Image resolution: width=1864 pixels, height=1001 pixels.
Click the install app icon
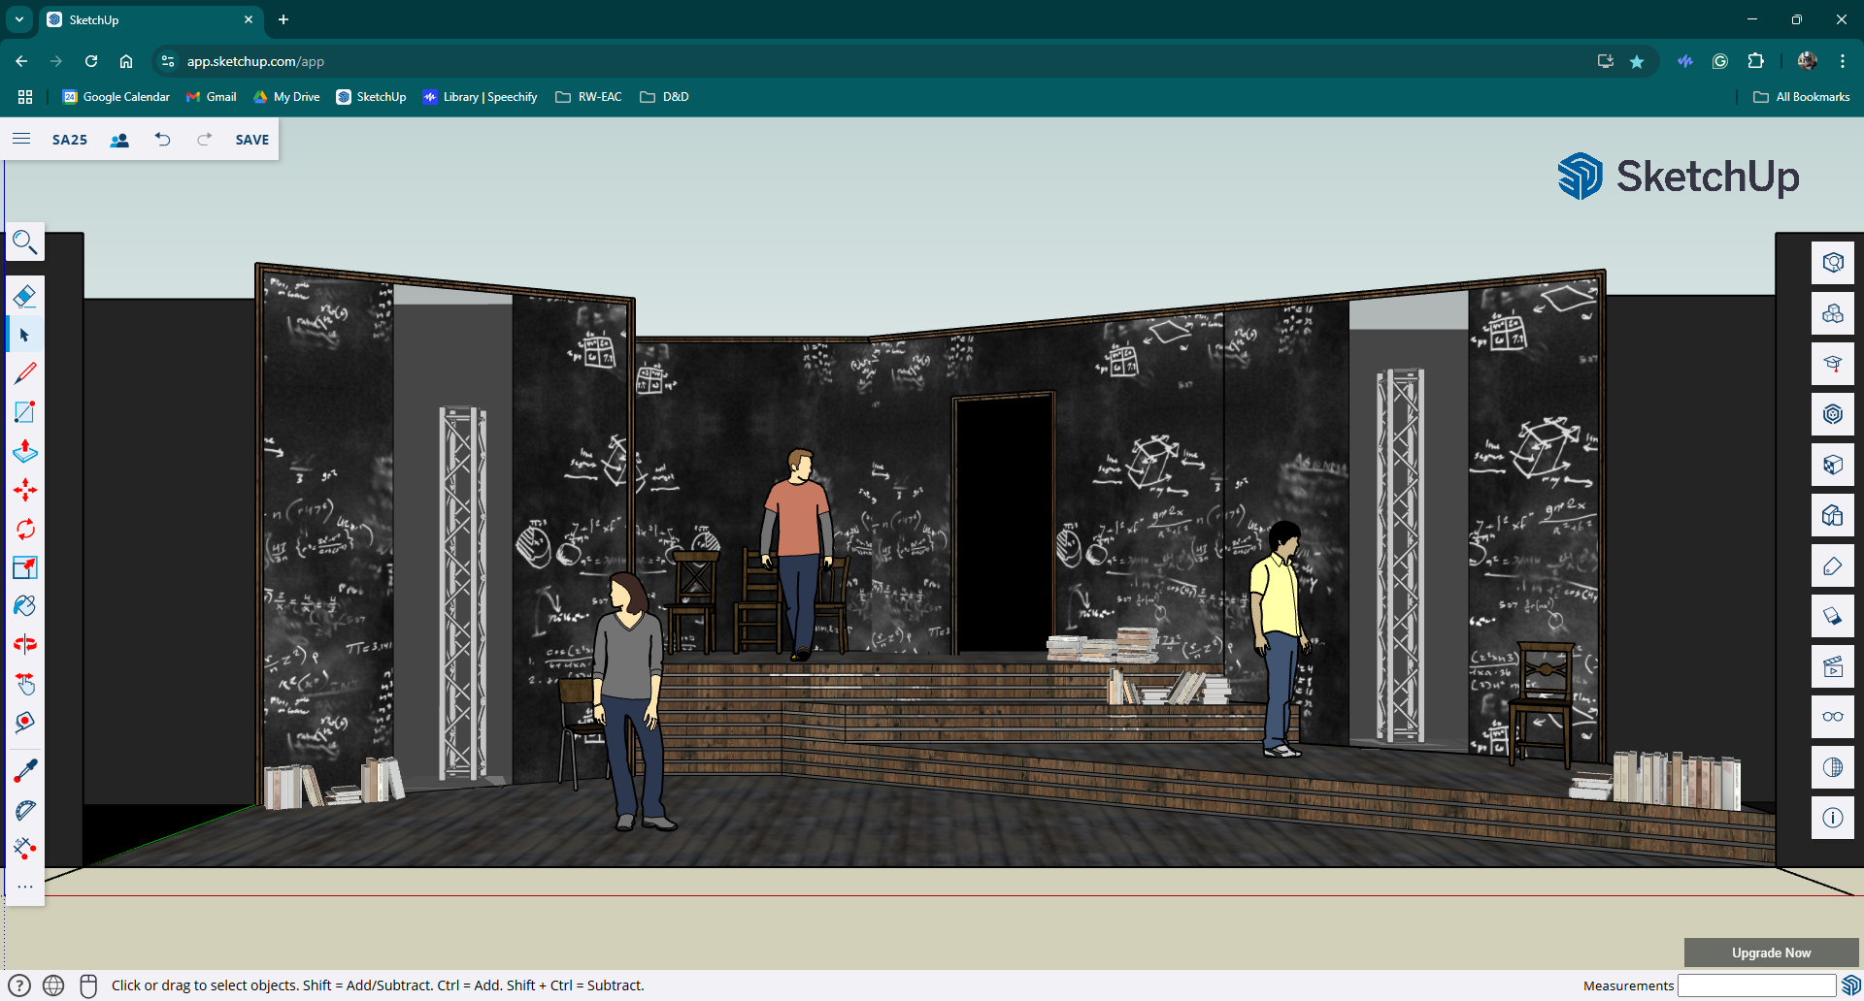click(1605, 61)
